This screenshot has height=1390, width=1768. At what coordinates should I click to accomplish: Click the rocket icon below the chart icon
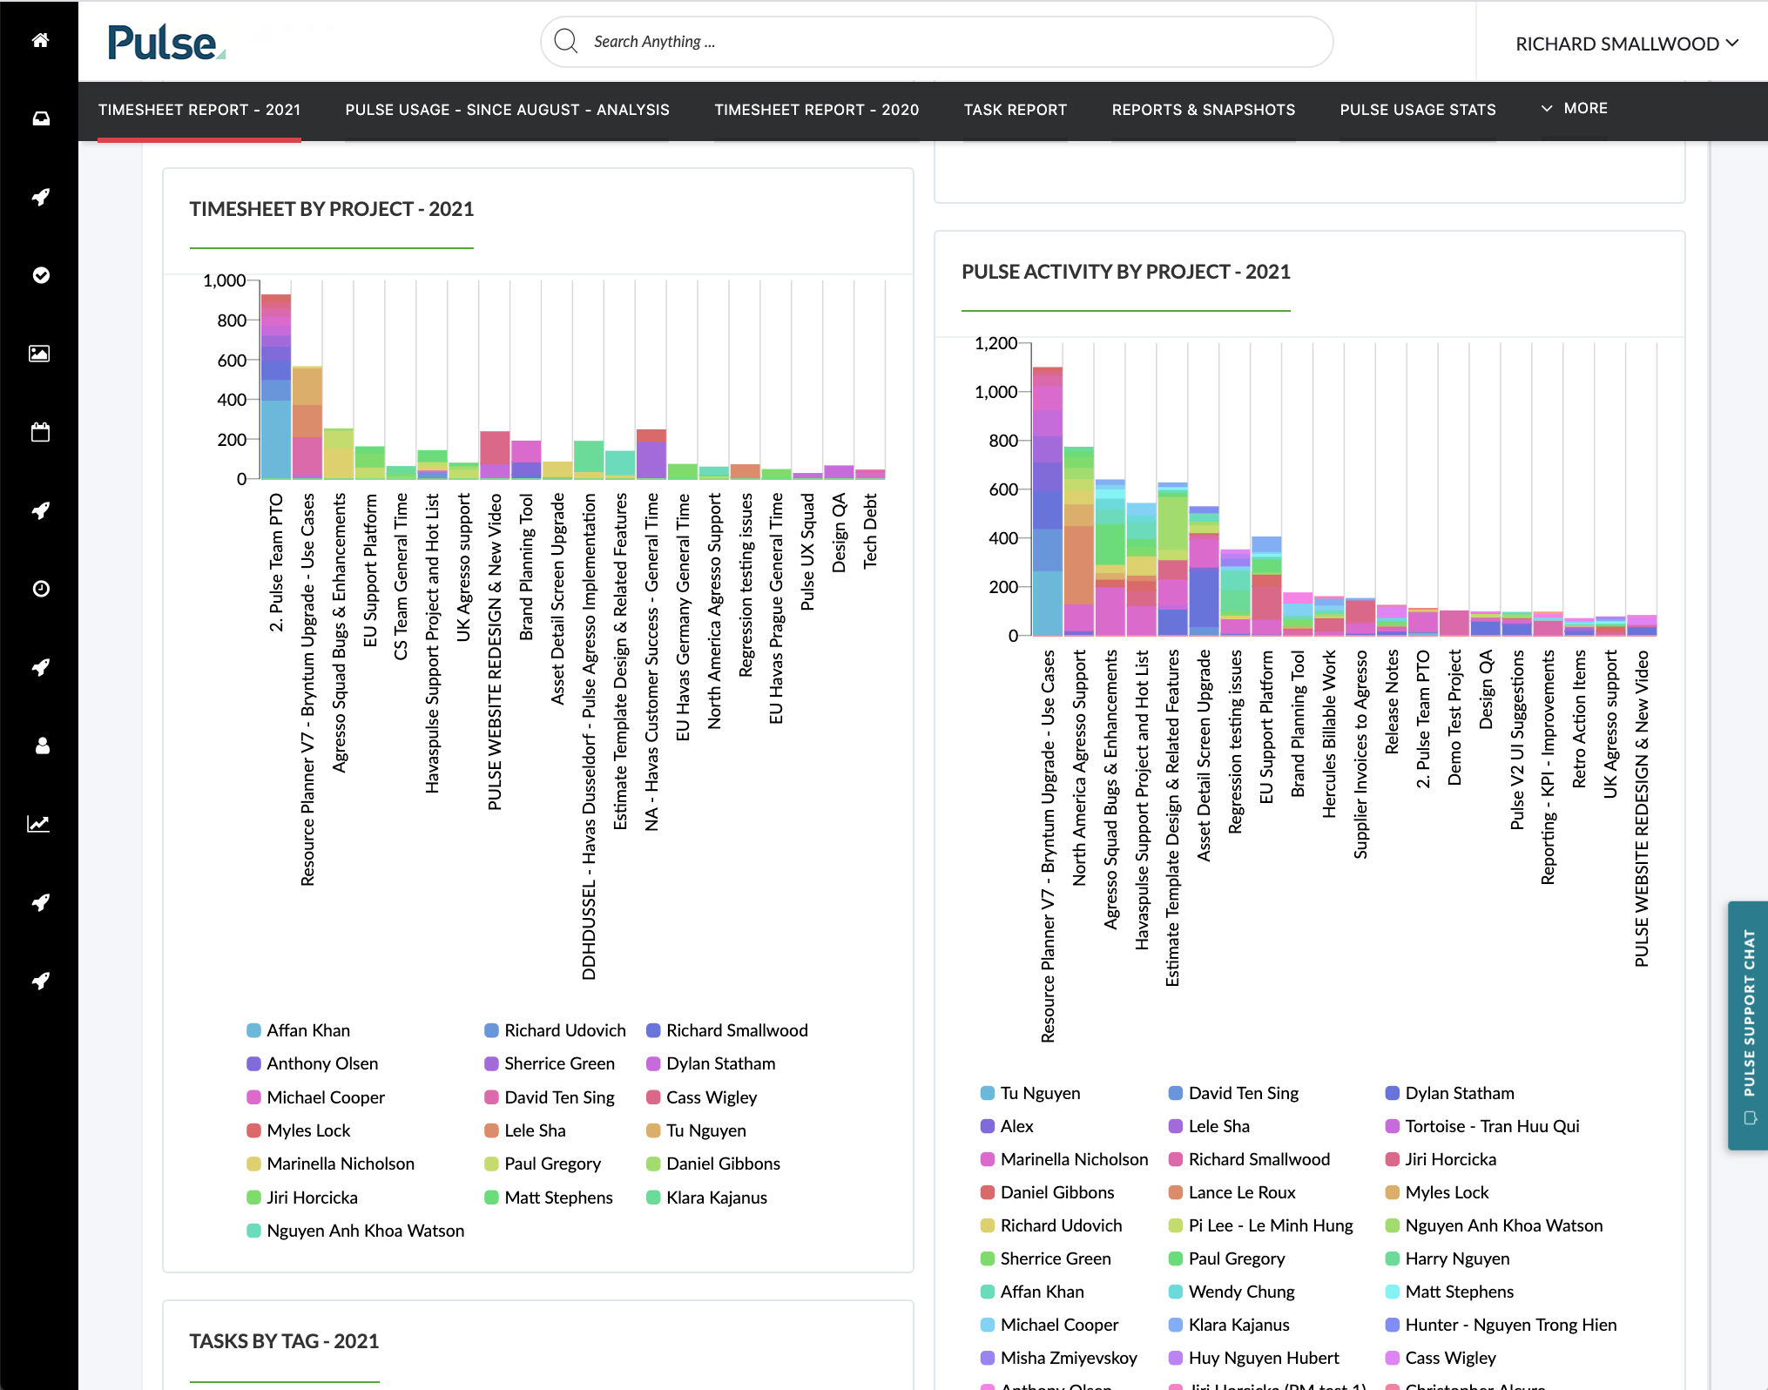(x=40, y=902)
